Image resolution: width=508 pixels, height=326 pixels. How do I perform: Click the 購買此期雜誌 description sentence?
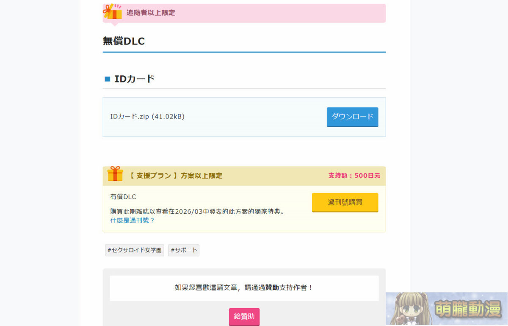(197, 211)
